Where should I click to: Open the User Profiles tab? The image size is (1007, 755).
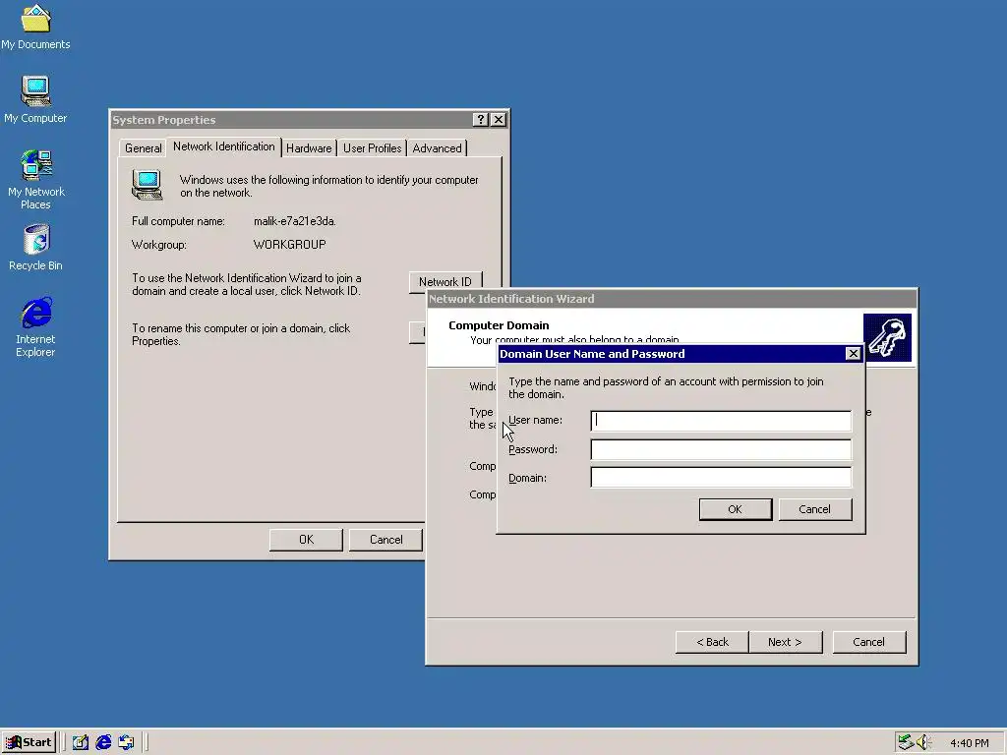click(372, 148)
